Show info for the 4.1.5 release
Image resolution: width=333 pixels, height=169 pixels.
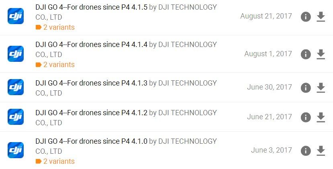click(x=306, y=17)
